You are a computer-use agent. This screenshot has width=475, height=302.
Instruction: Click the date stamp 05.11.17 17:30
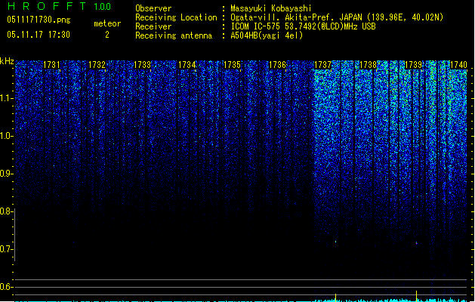39,35
